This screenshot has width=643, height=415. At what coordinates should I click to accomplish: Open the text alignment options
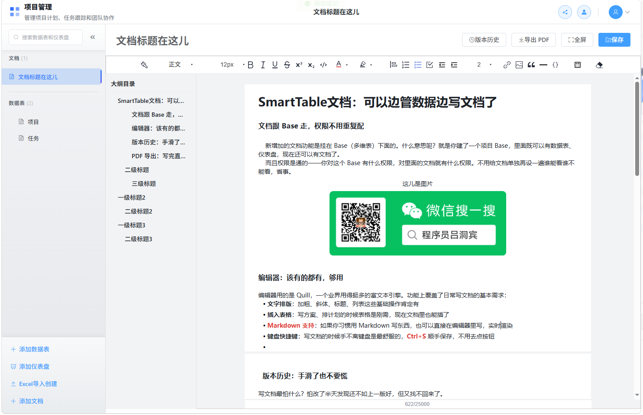tap(394, 65)
